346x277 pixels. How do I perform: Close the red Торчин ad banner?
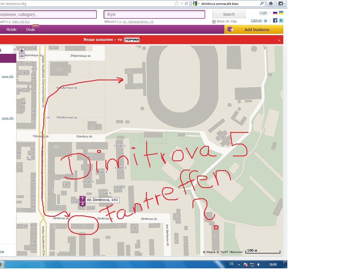click(279, 40)
